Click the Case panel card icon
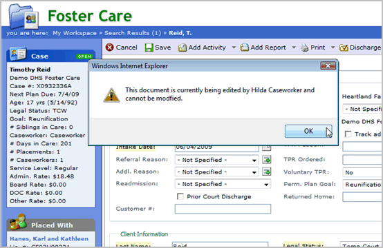This screenshot has height=248, width=383. pos(18,54)
